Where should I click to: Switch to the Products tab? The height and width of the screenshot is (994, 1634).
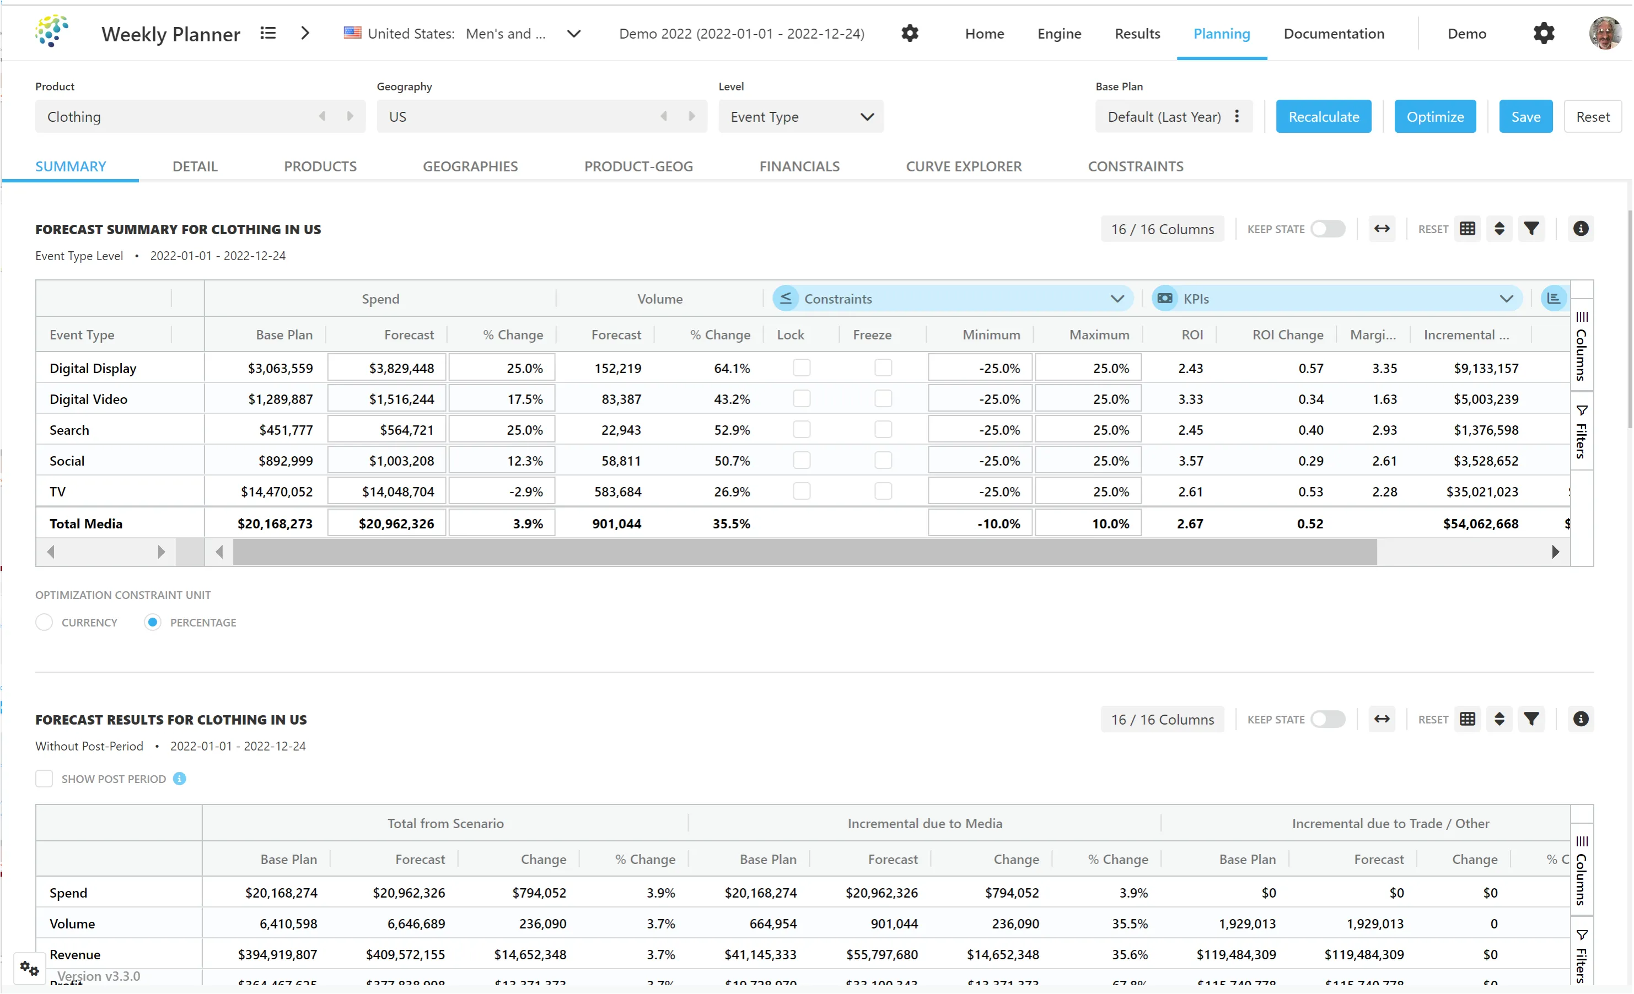(320, 166)
